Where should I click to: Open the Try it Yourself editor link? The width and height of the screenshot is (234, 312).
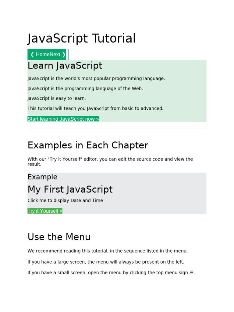point(45,211)
